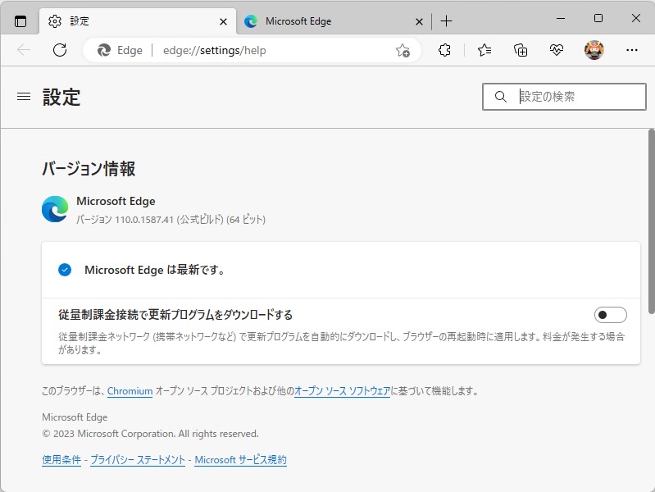The image size is (655, 492).
Task: Click the search magnifier icon in settings
Action: [x=500, y=97]
